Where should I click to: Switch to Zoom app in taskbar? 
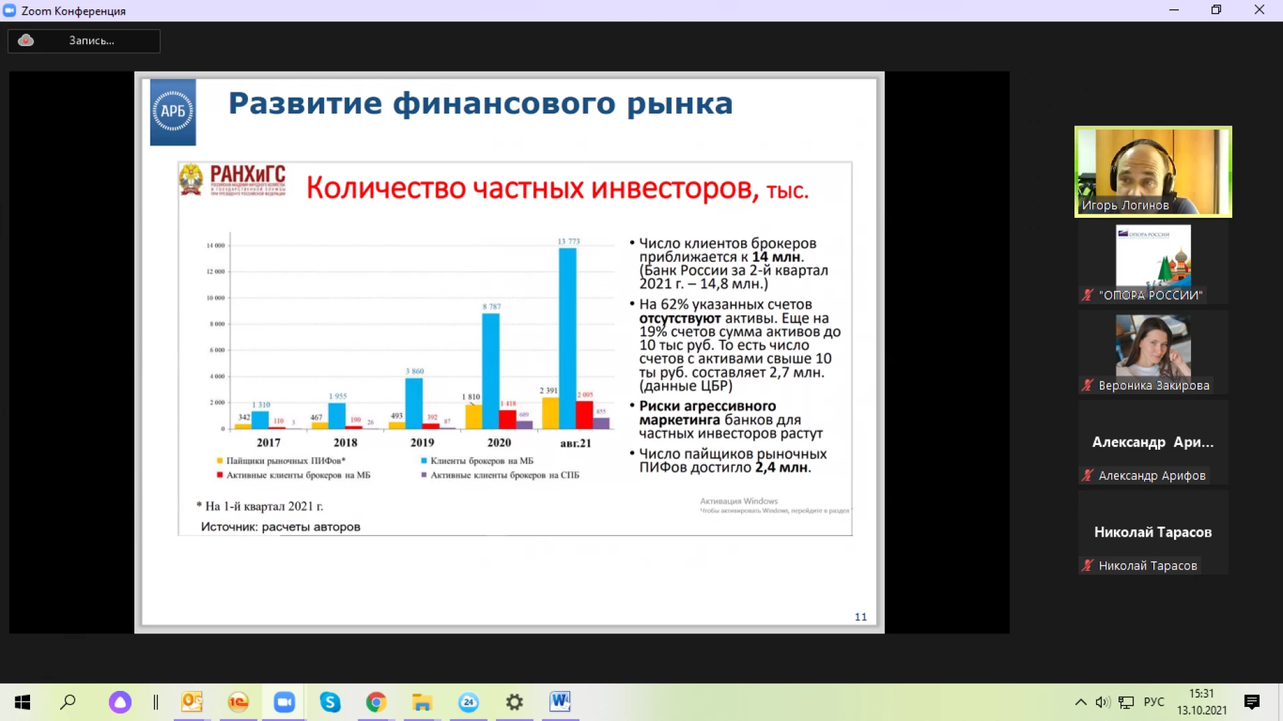(284, 702)
